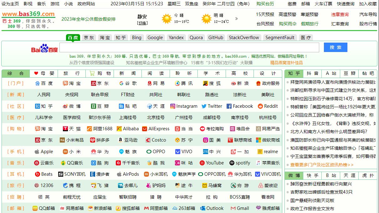Switch search engine to Google tab
Image resolution: width=379 pixels, height=213 pixels.
(155, 38)
